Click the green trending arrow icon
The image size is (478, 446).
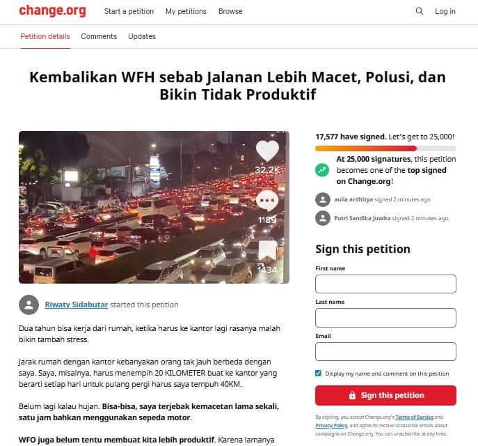click(x=322, y=170)
